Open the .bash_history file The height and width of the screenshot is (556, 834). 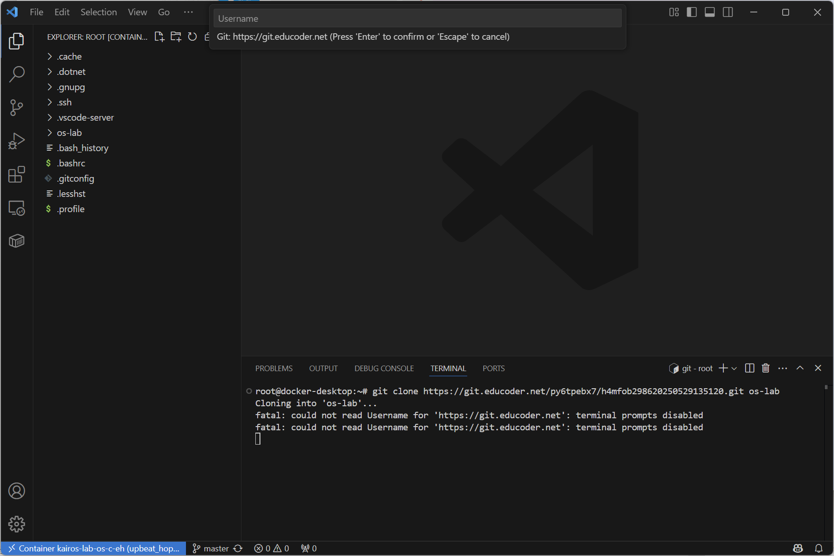pyautogui.click(x=137, y=148)
